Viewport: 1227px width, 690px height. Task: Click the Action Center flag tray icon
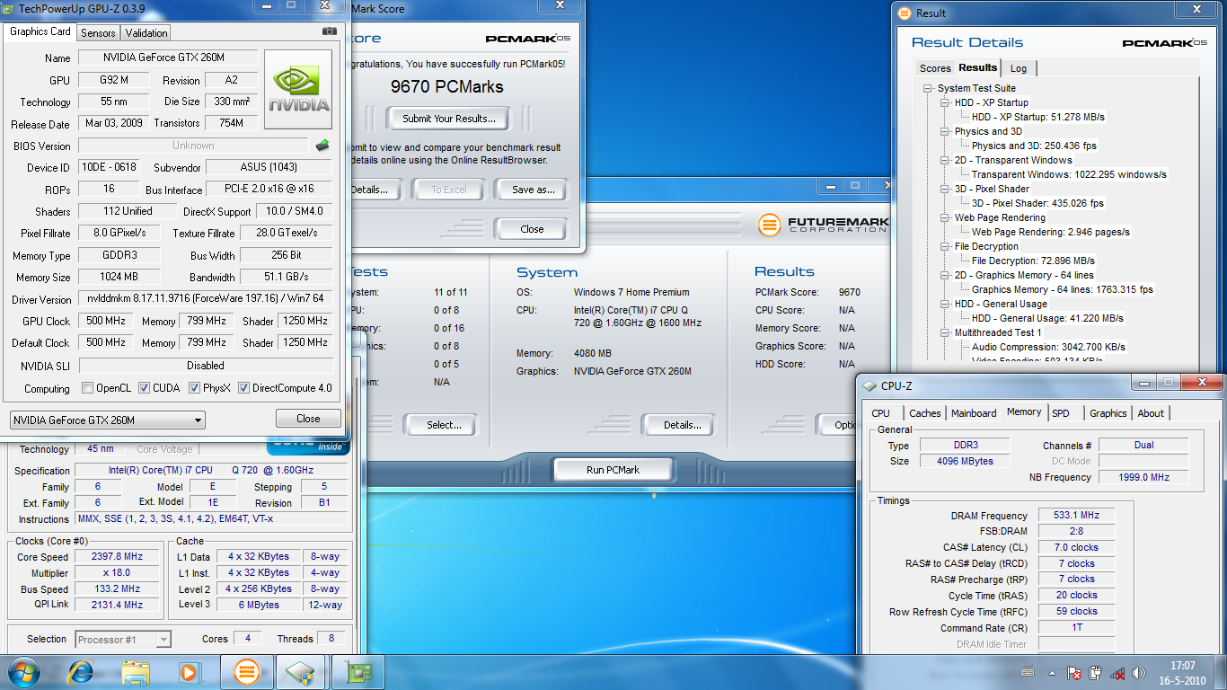(x=1073, y=672)
